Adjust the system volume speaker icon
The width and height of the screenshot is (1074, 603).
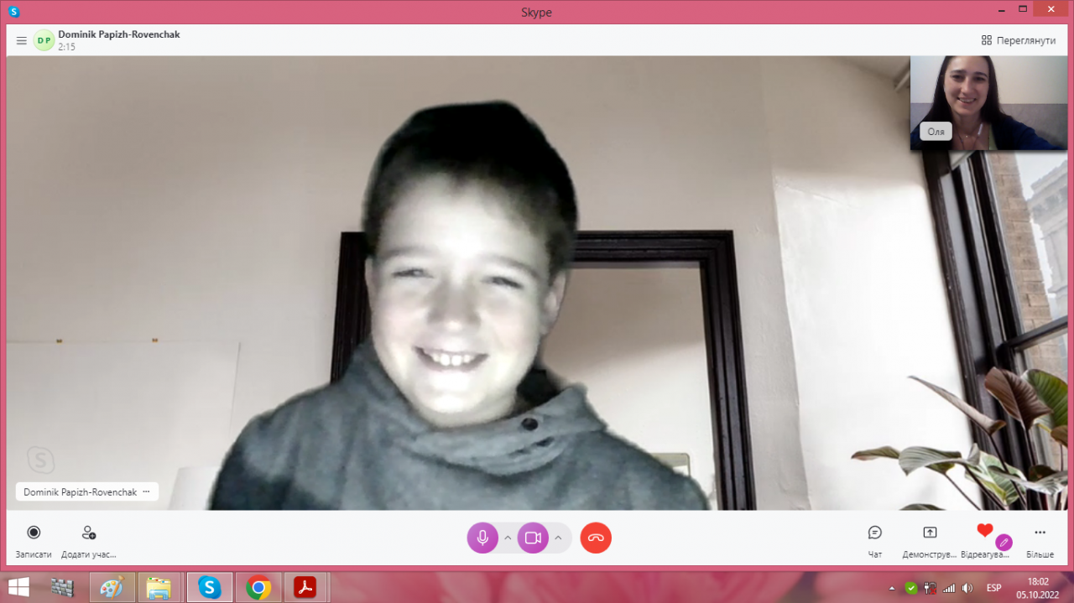[967, 588]
